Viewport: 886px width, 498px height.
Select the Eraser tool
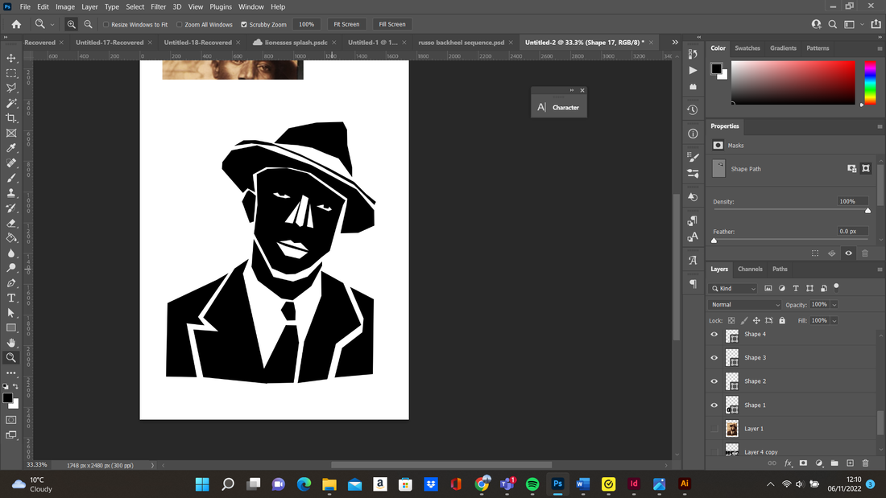point(10,223)
